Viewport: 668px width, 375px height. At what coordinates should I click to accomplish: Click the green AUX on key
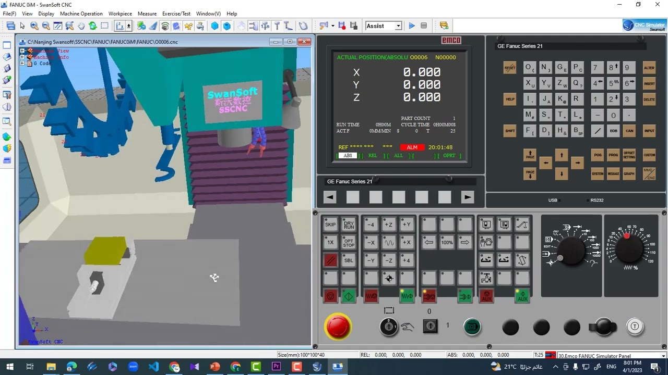tap(522, 296)
